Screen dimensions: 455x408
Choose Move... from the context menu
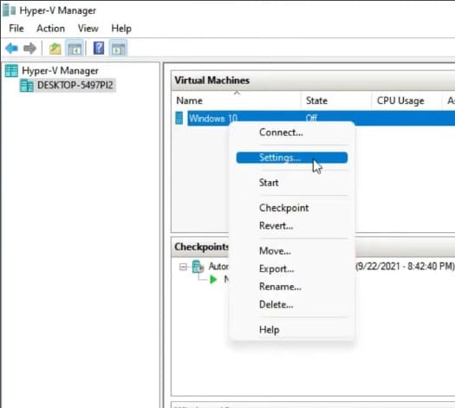292,251
